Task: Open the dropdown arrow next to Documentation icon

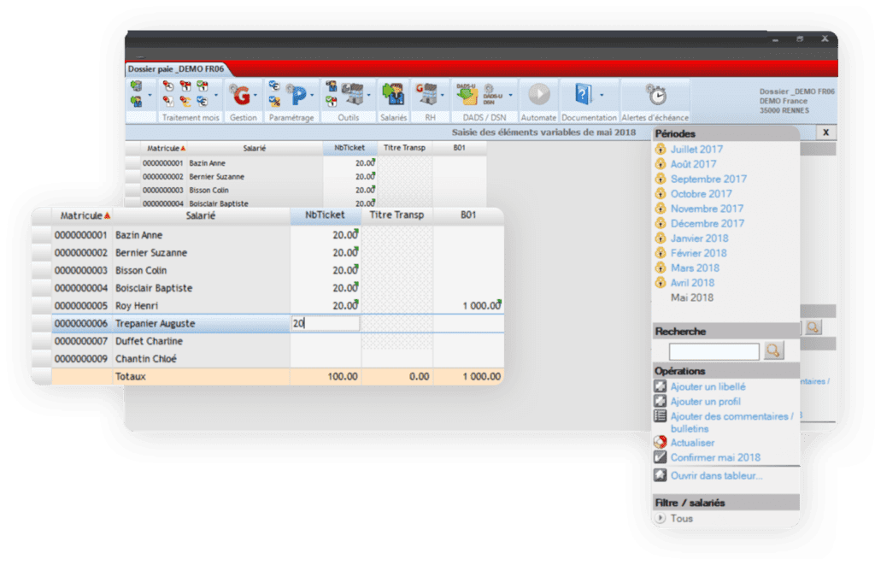Action: [x=602, y=95]
